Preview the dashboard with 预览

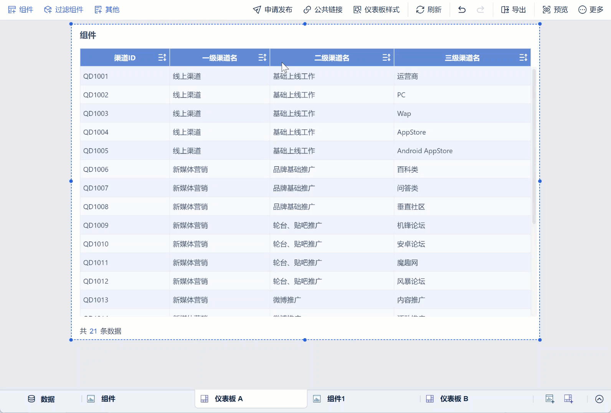point(555,10)
